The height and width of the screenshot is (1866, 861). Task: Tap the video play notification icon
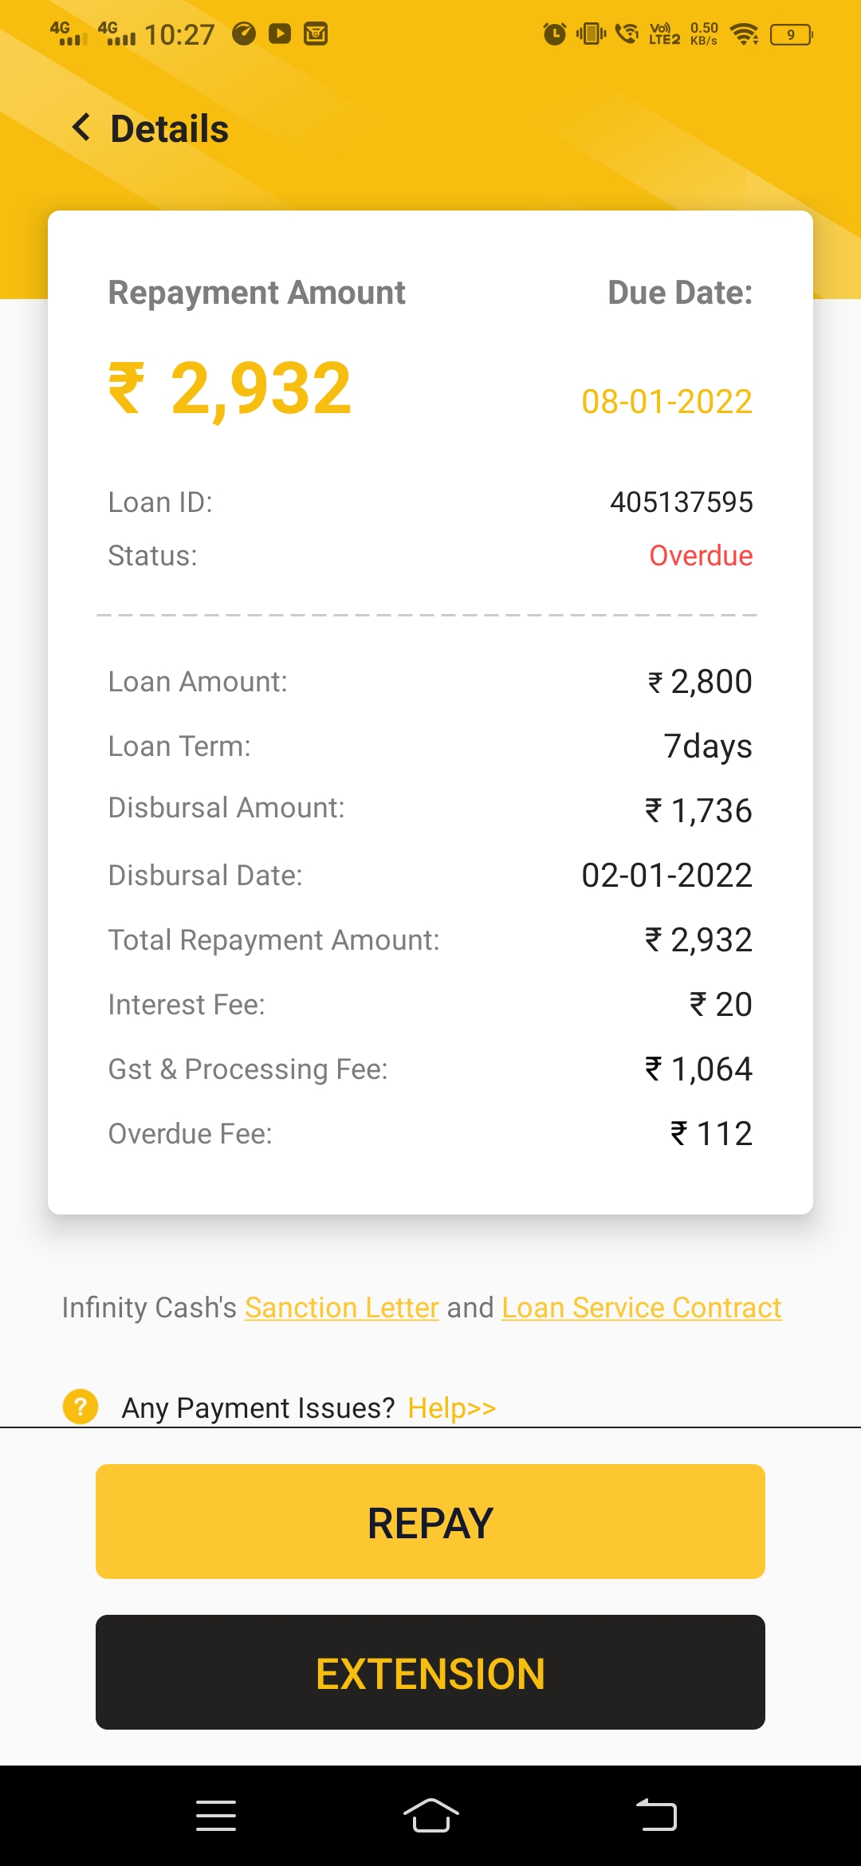tap(280, 33)
